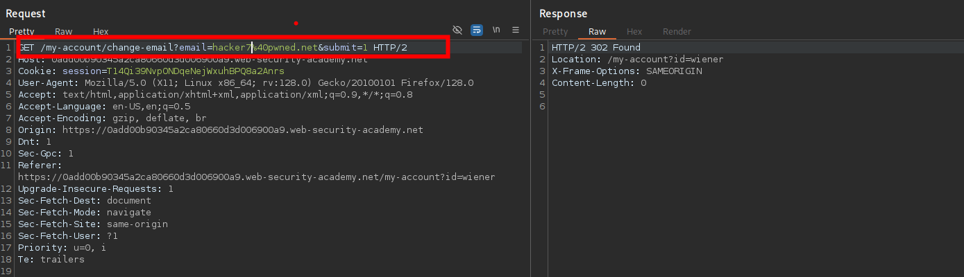The height and width of the screenshot is (277, 964).
Task: Toggle the hide-request-details eye-slash icon
Action: 457,30
